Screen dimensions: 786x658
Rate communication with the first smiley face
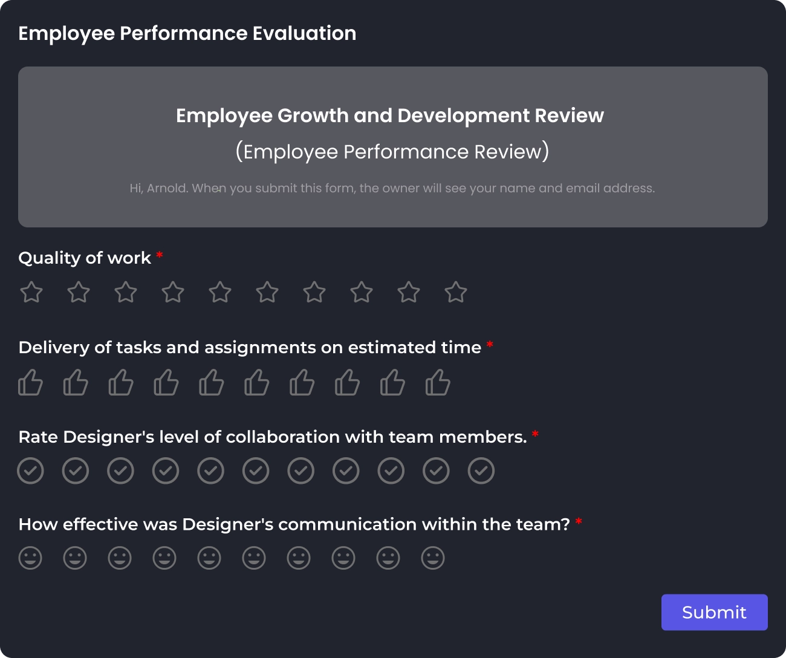click(x=30, y=558)
